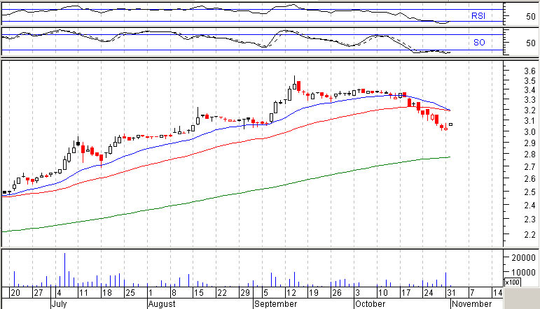Click the 2.5 price axis value
Screen dimensions: 540x309
point(529,192)
